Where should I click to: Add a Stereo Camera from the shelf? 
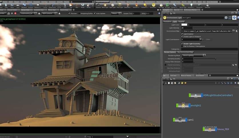[x=200, y=6]
